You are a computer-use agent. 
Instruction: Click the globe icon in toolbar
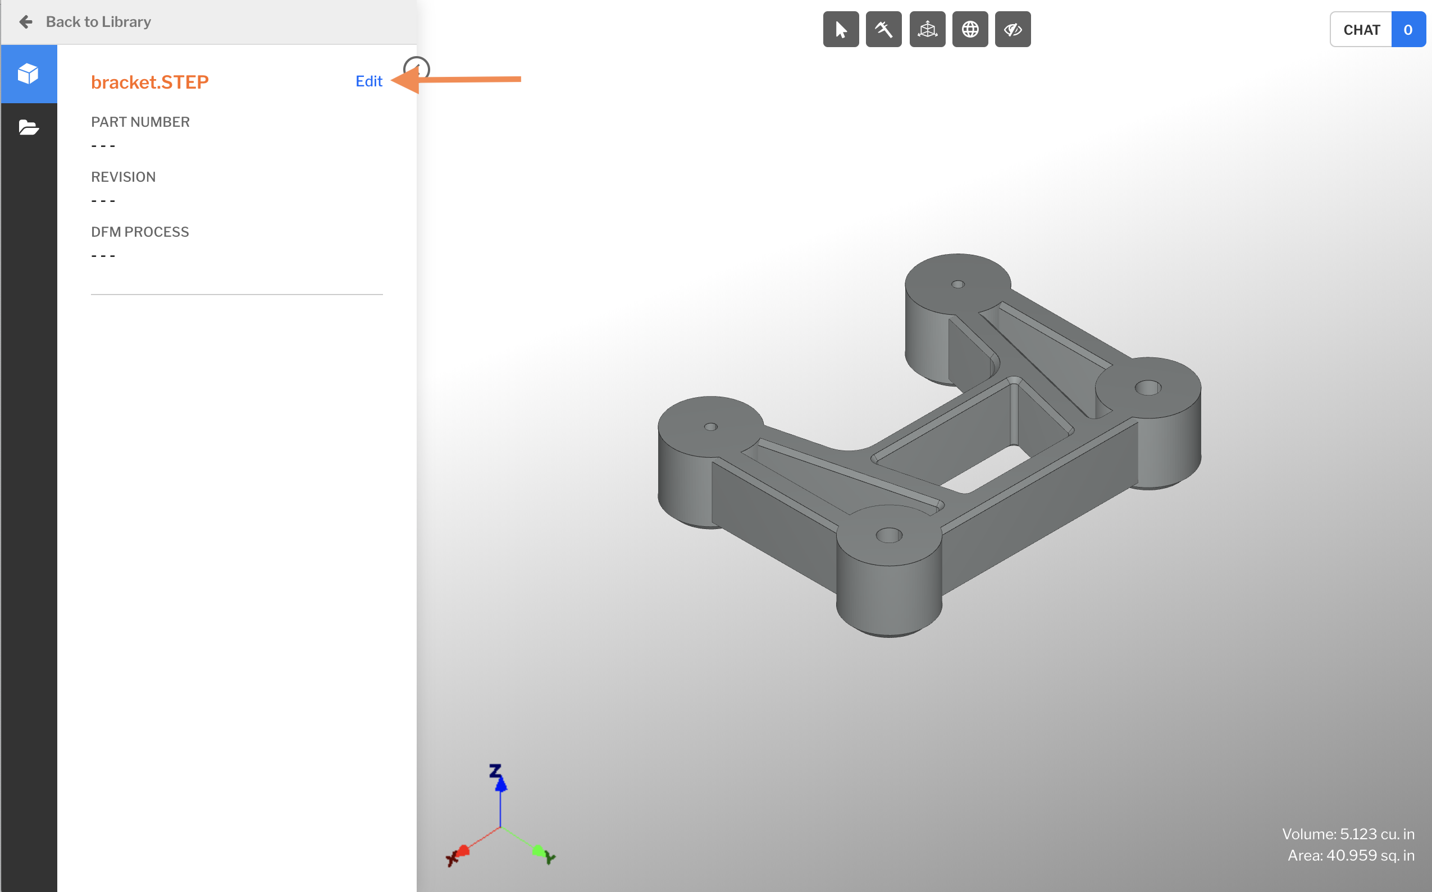[x=970, y=29]
